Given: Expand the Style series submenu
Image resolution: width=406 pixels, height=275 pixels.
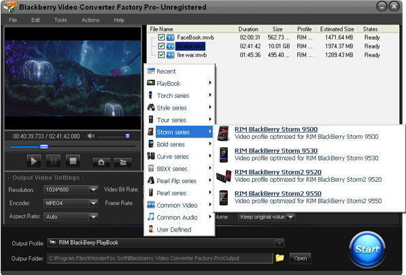Looking at the screenshot, I should click(180, 108).
